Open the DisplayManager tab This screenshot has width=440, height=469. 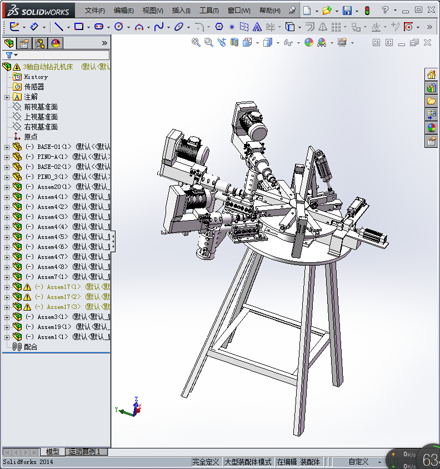coord(56,43)
